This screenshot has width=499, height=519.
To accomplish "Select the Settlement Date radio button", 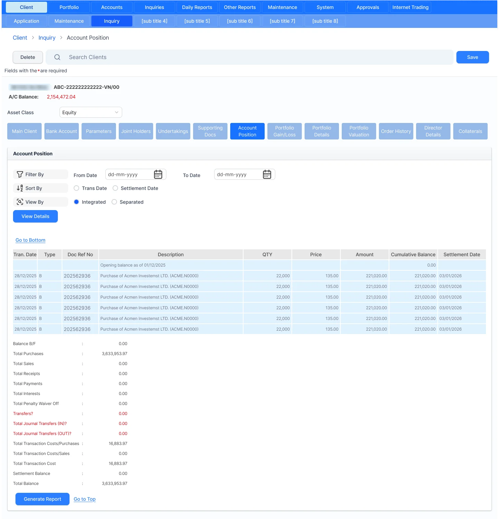I will coord(115,188).
